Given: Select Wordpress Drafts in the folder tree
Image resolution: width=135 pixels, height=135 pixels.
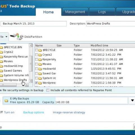Looking at the screenshot, I should coord(15,80).
